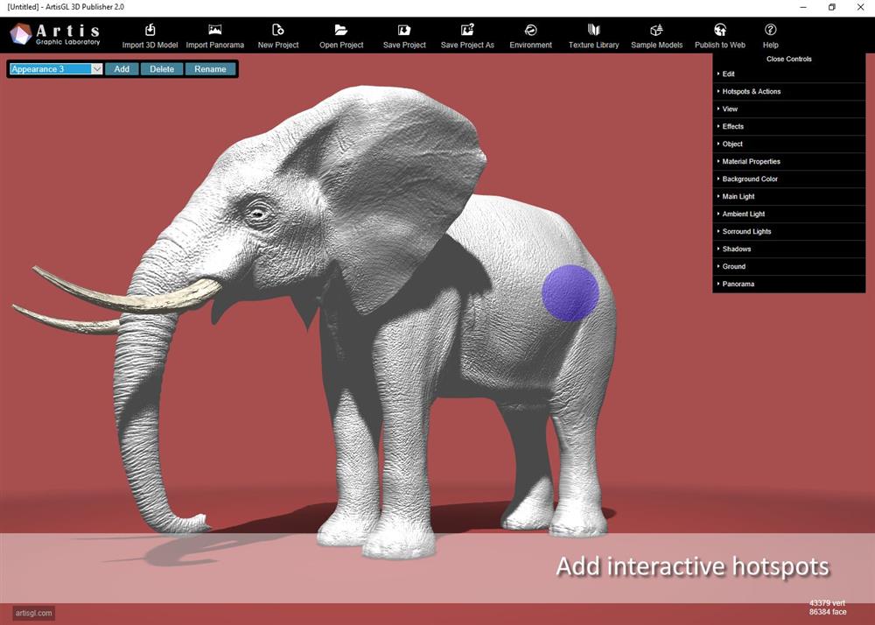The width and height of the screenshot is (875, 625).
Task: Expand the Ground section
Action: pos(789,267)
